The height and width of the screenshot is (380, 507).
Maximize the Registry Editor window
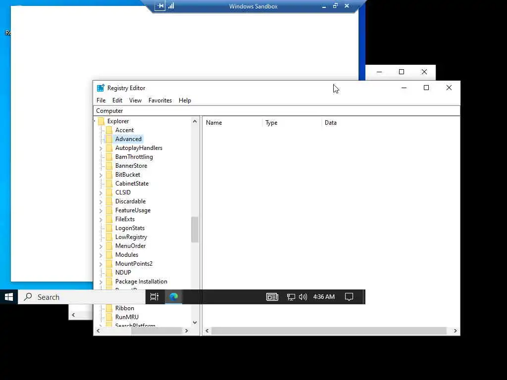tap(426, 88)
